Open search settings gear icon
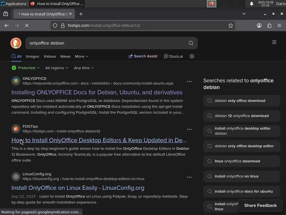The height and width of the screenshot is (215, 286). coord(192,56)
